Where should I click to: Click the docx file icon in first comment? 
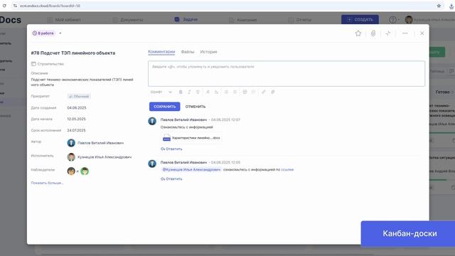[166, 138]
